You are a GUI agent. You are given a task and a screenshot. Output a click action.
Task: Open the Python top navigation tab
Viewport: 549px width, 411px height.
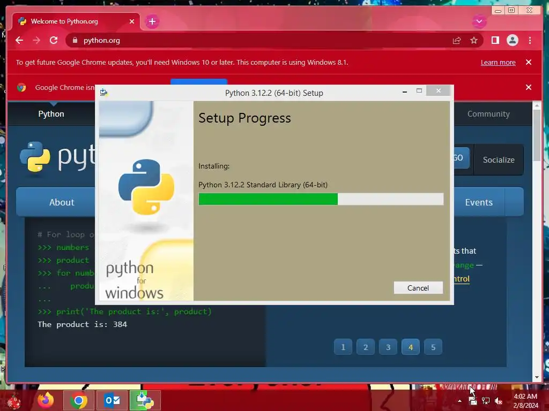pos(51,114)
